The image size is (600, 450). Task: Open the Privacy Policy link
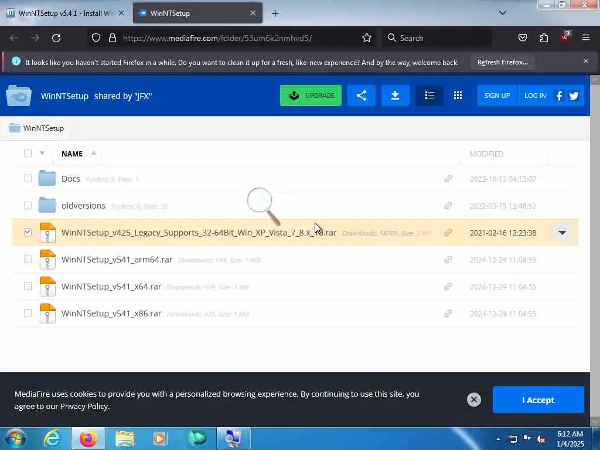pos(84,407)
